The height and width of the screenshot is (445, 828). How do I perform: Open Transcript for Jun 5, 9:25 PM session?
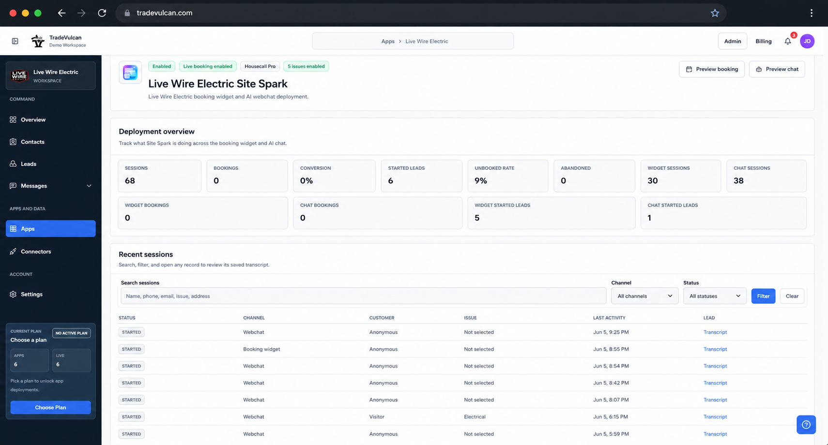tap(715, 332)
